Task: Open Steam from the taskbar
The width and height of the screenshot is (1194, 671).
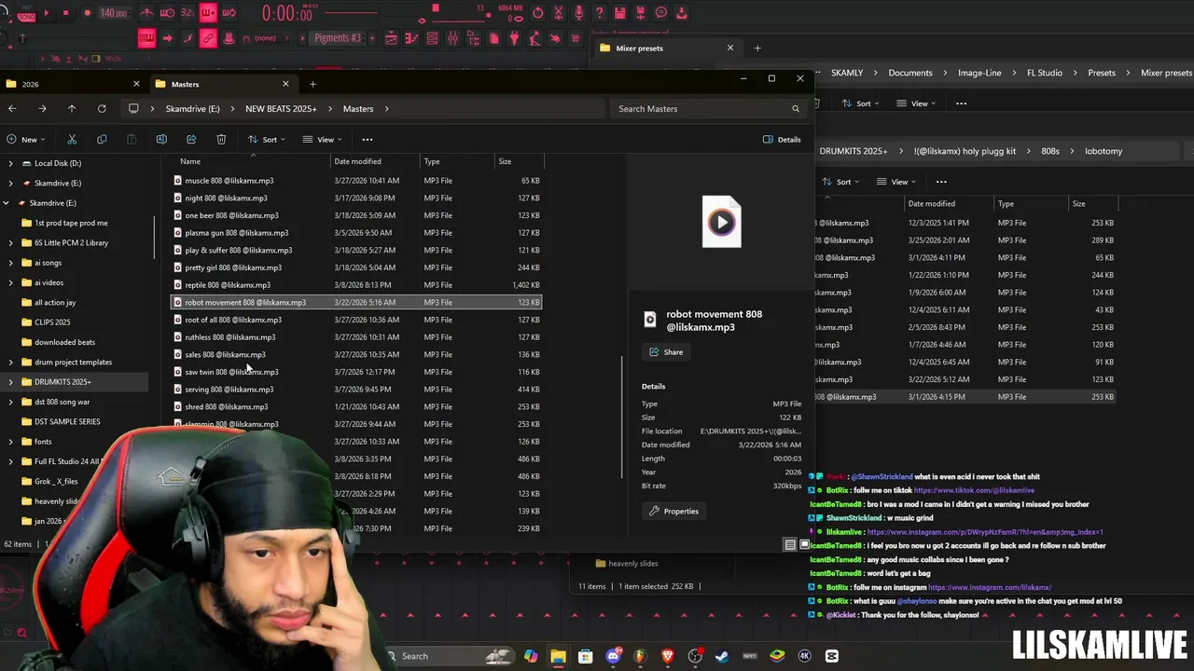Action: point(722,656)
